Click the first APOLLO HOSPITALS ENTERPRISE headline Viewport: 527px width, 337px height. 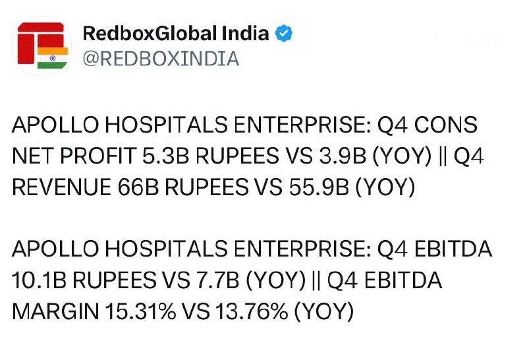point(192,125)
